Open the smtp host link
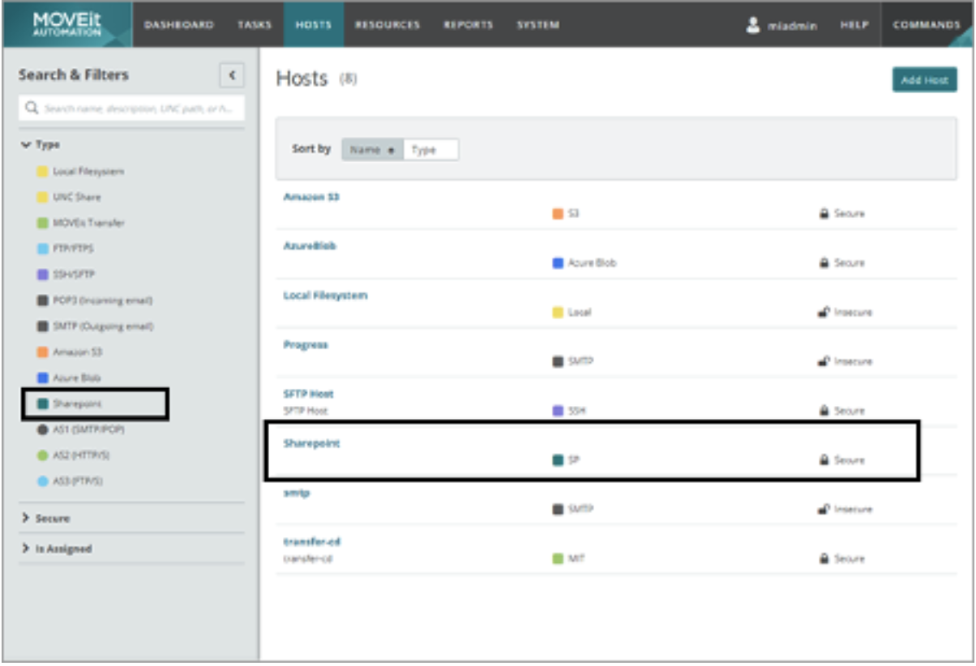976x666 pixels. (297, 493)
